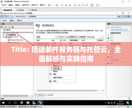Click the up folder icon in Connections toolbar

tap(9, 27)
